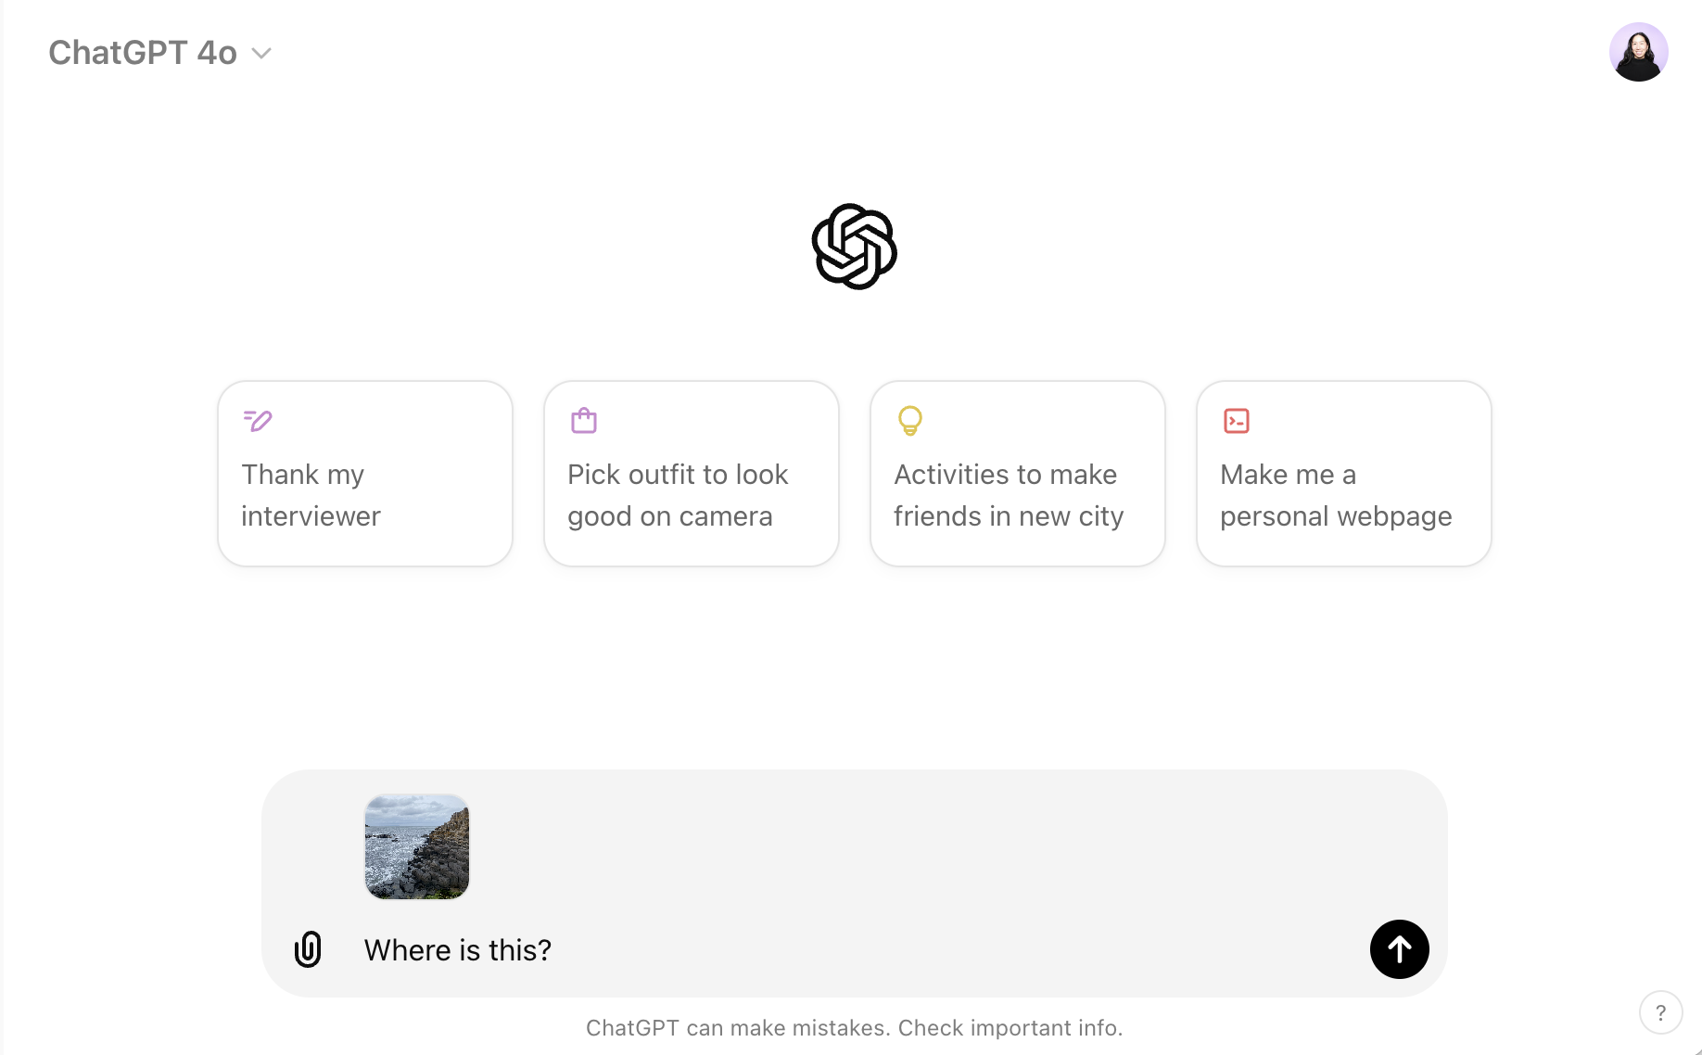This screenshot has height=1055, width=1702.
Task: Open the attached coastal rocks photo thumbnail
Action: point(417,846)
